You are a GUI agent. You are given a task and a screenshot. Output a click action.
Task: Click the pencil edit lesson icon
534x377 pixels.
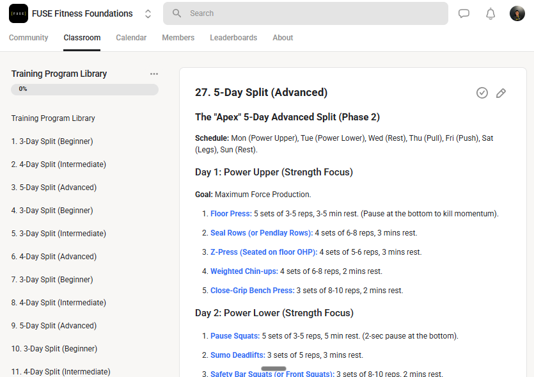501,93
